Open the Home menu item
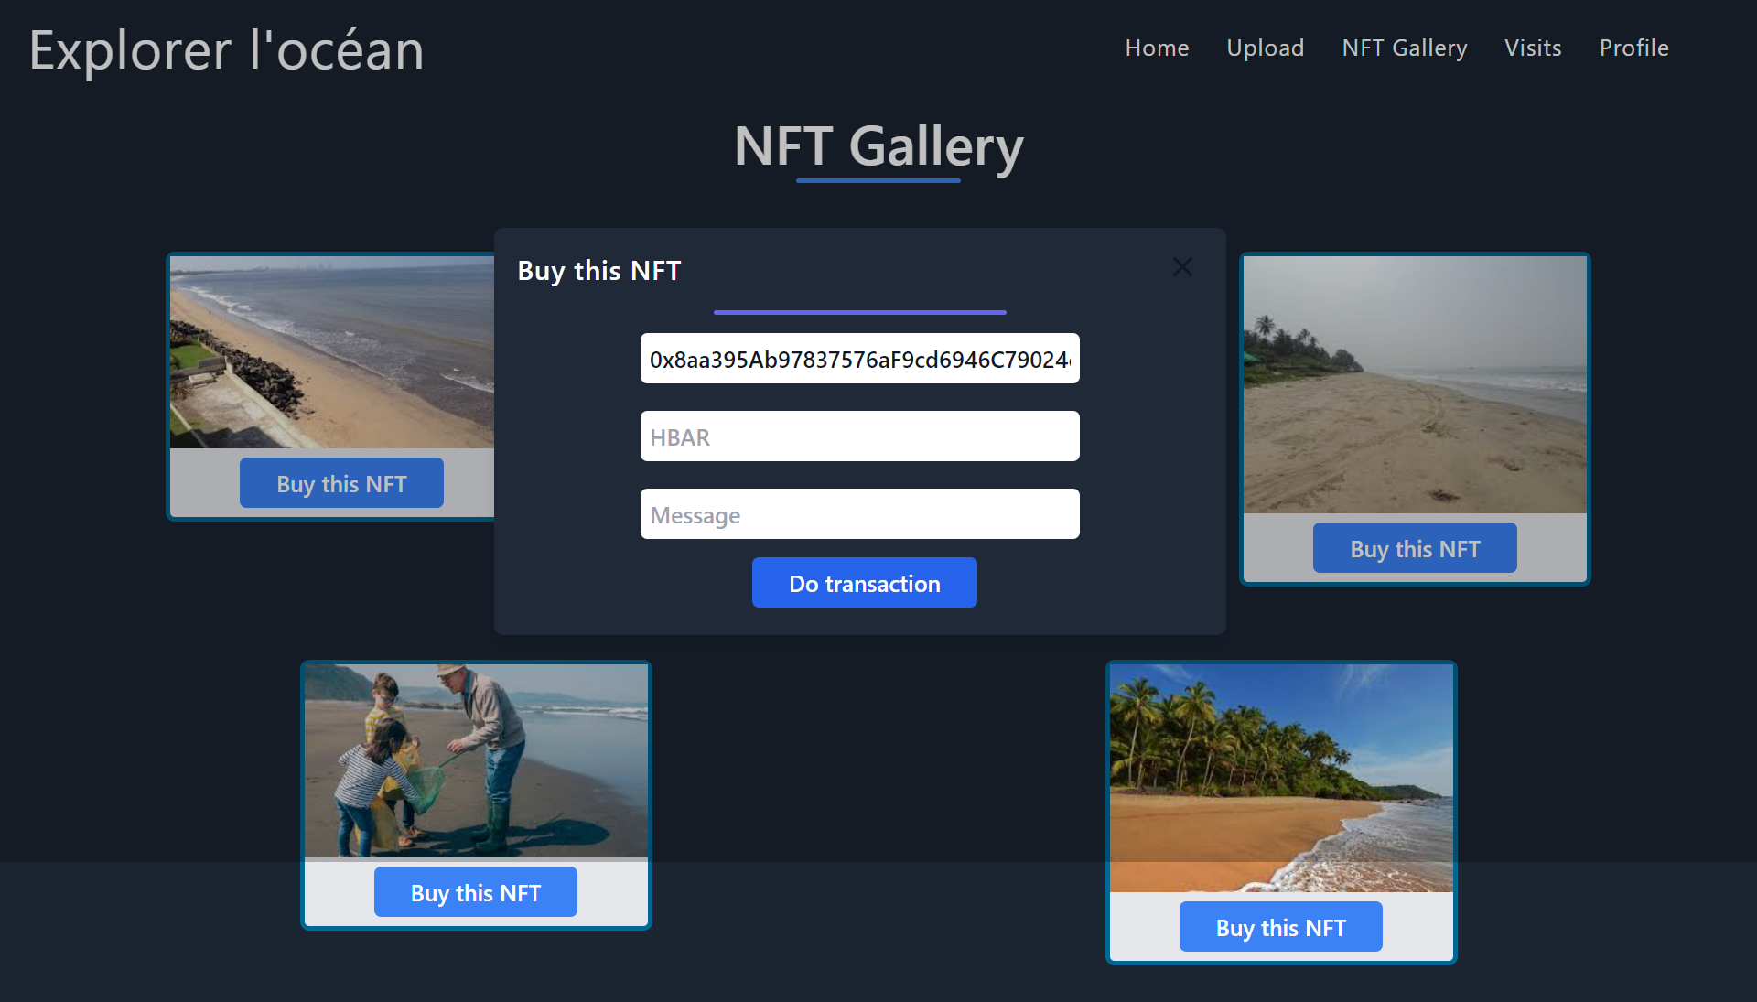Image resolution: width=1757 pixels, height=1002 pixels. click(x=1157, y=48)
